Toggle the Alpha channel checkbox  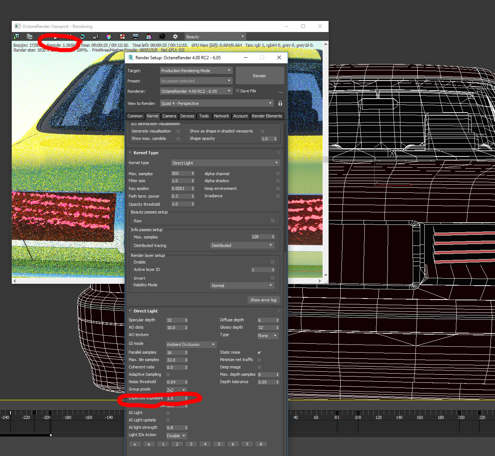click(x=278, y=173)
